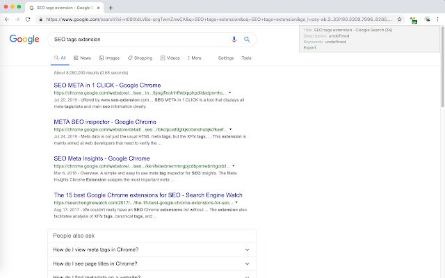Click the searchenginewatch.com green URL text
This screenshot has width=445, height=278.
(x=143, y=202)
